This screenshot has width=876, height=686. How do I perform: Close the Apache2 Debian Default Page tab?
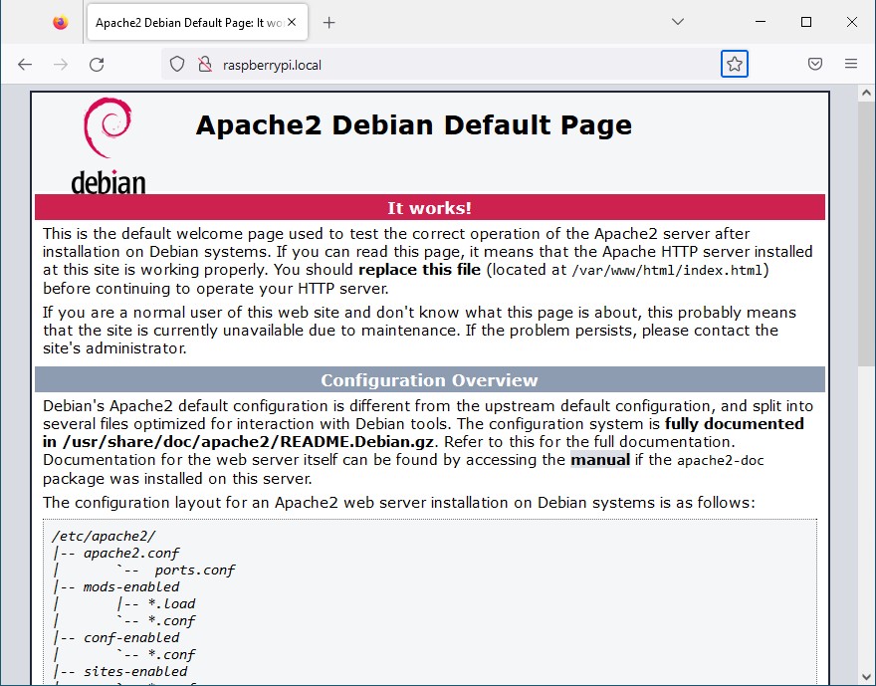coord(292,22)
